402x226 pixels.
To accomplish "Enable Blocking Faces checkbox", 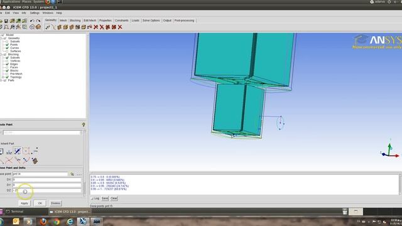I will 7,67.
